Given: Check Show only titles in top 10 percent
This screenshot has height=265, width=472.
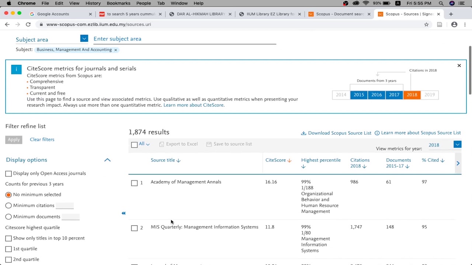Looking at the screenshot, I should [8, 239].
